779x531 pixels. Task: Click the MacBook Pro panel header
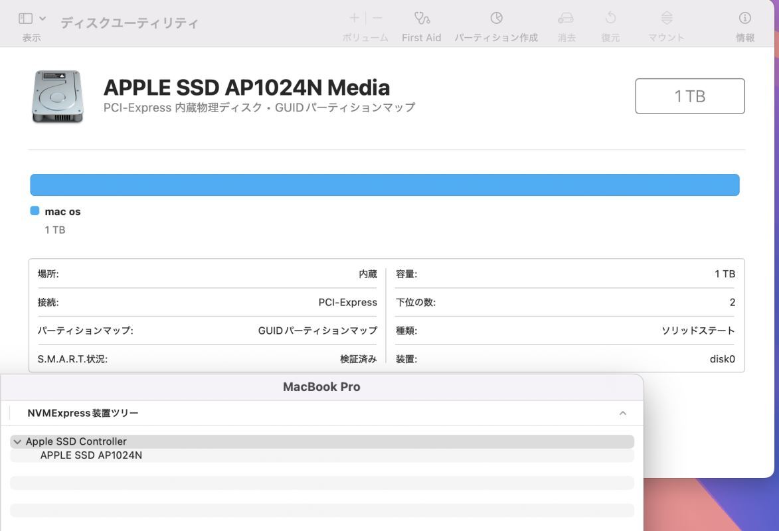pyautogui.click(x=321, y=386)
